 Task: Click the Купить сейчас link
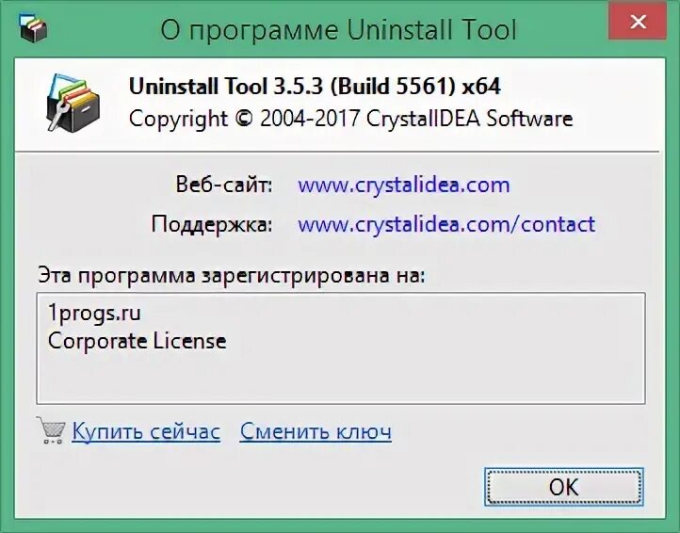coord(146,432)
